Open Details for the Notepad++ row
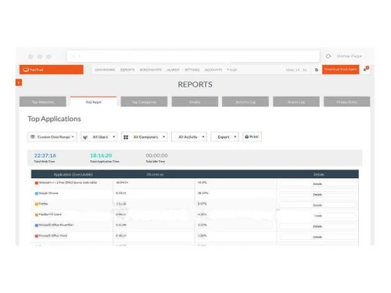Image resolution: width=391 pixels, height=293 pixels. click(317, 184)
